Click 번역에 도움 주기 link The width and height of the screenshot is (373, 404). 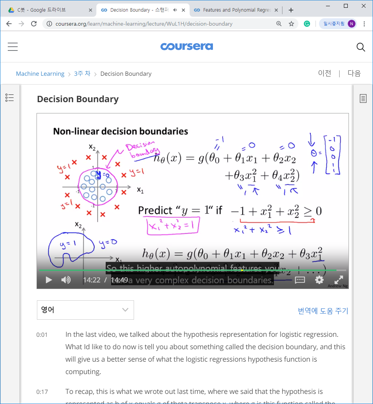(x=323, y=311)
